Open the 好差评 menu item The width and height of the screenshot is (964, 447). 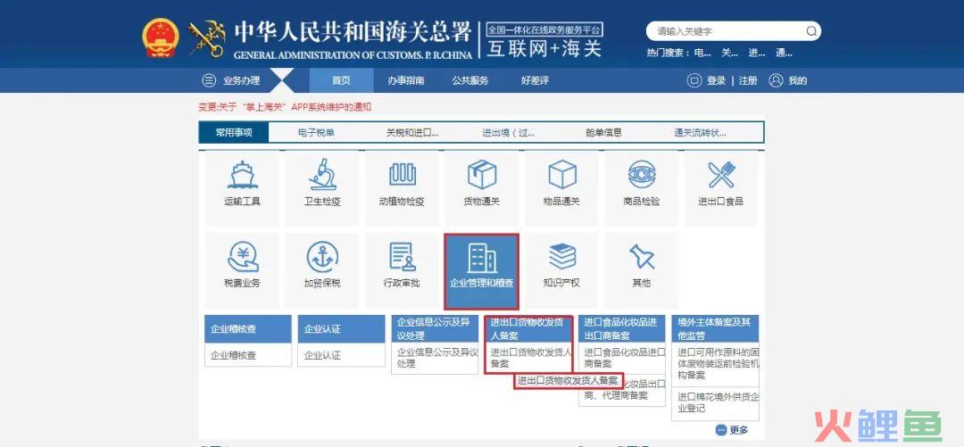535,80
